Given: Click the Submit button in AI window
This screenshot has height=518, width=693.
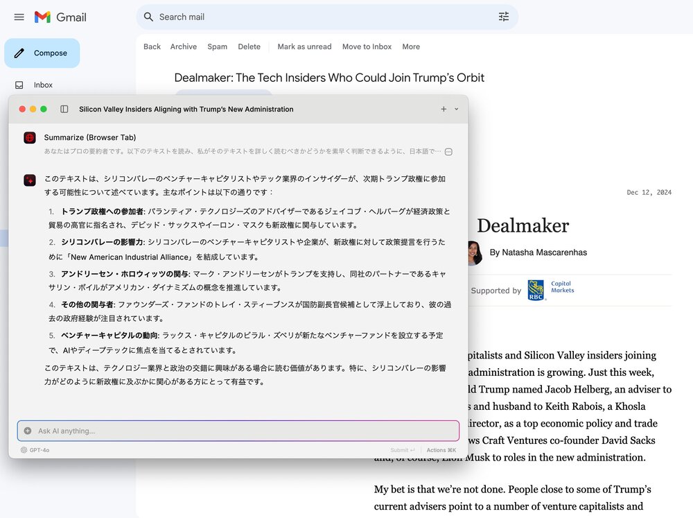Looking at the screenshot, I should (x=402, y=450).
